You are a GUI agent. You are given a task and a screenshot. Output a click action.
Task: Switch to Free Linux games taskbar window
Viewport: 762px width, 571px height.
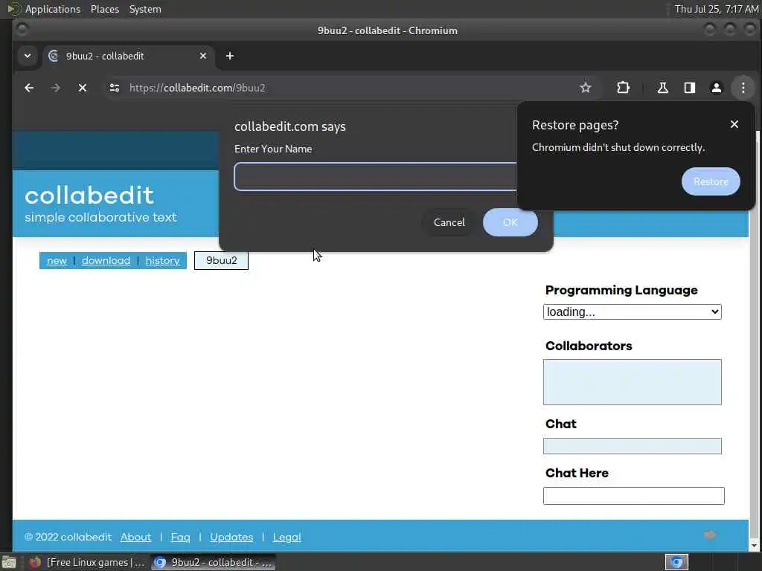[86, 562]
